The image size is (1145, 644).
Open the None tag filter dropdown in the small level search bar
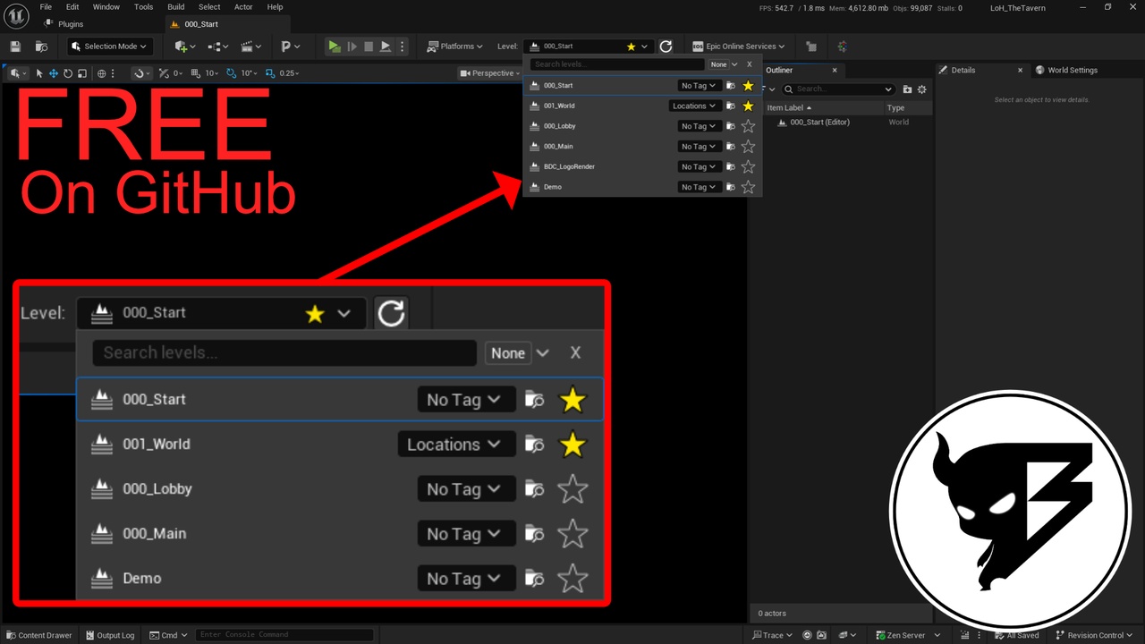[724, 64]
